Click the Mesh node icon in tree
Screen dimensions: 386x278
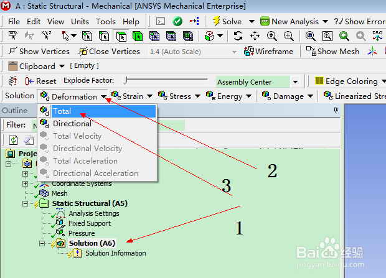(44, 193)
